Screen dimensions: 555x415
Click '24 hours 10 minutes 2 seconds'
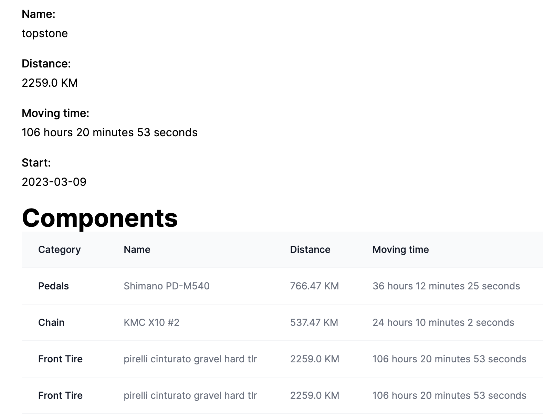(x=443, y=322)
